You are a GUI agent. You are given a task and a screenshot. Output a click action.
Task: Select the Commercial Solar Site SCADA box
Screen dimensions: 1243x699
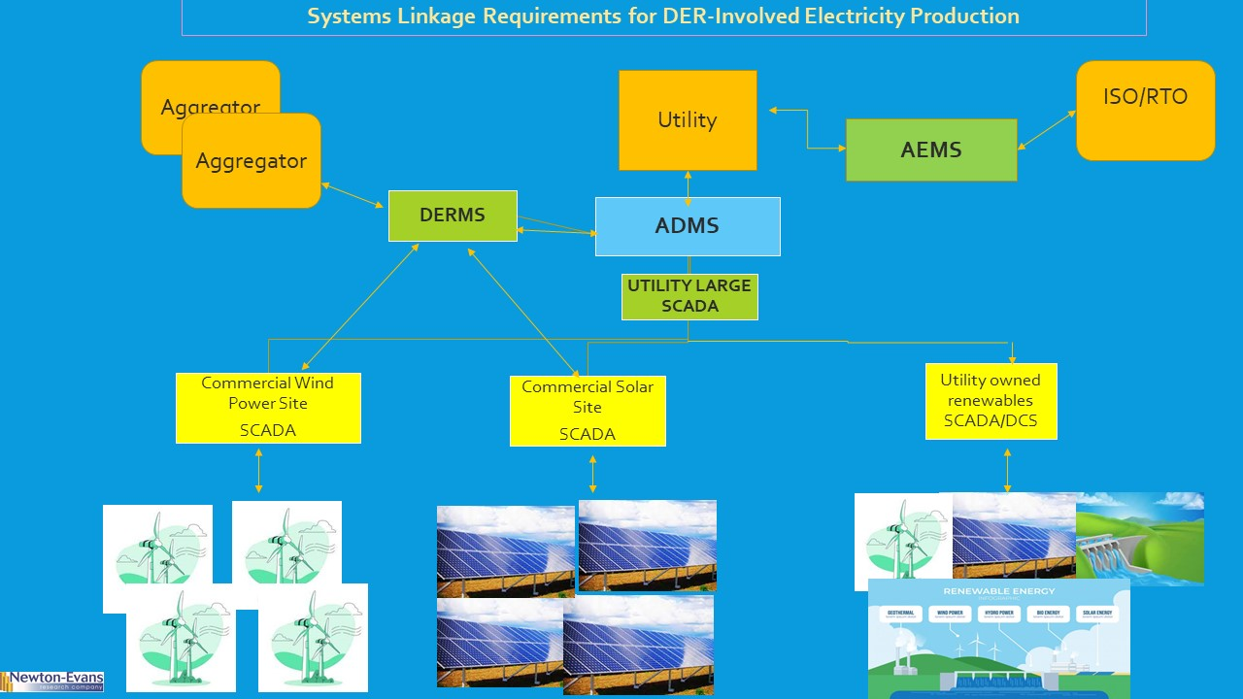pos(588,411)
